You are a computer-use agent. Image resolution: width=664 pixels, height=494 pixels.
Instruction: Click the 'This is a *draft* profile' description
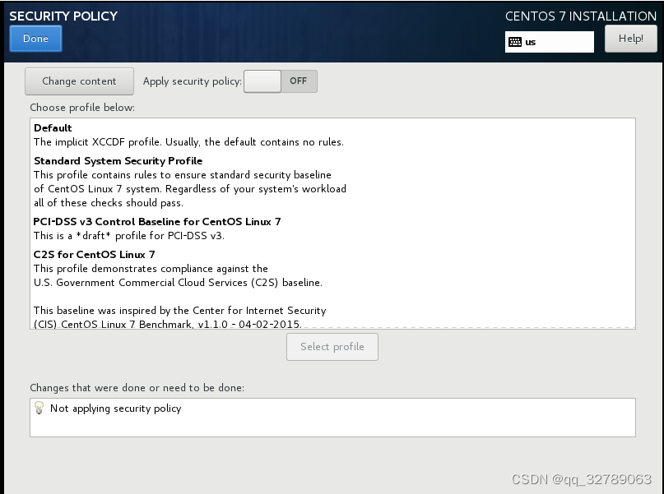click(129, 236)
